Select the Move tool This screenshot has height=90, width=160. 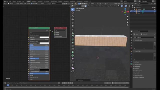pos(72,16)
